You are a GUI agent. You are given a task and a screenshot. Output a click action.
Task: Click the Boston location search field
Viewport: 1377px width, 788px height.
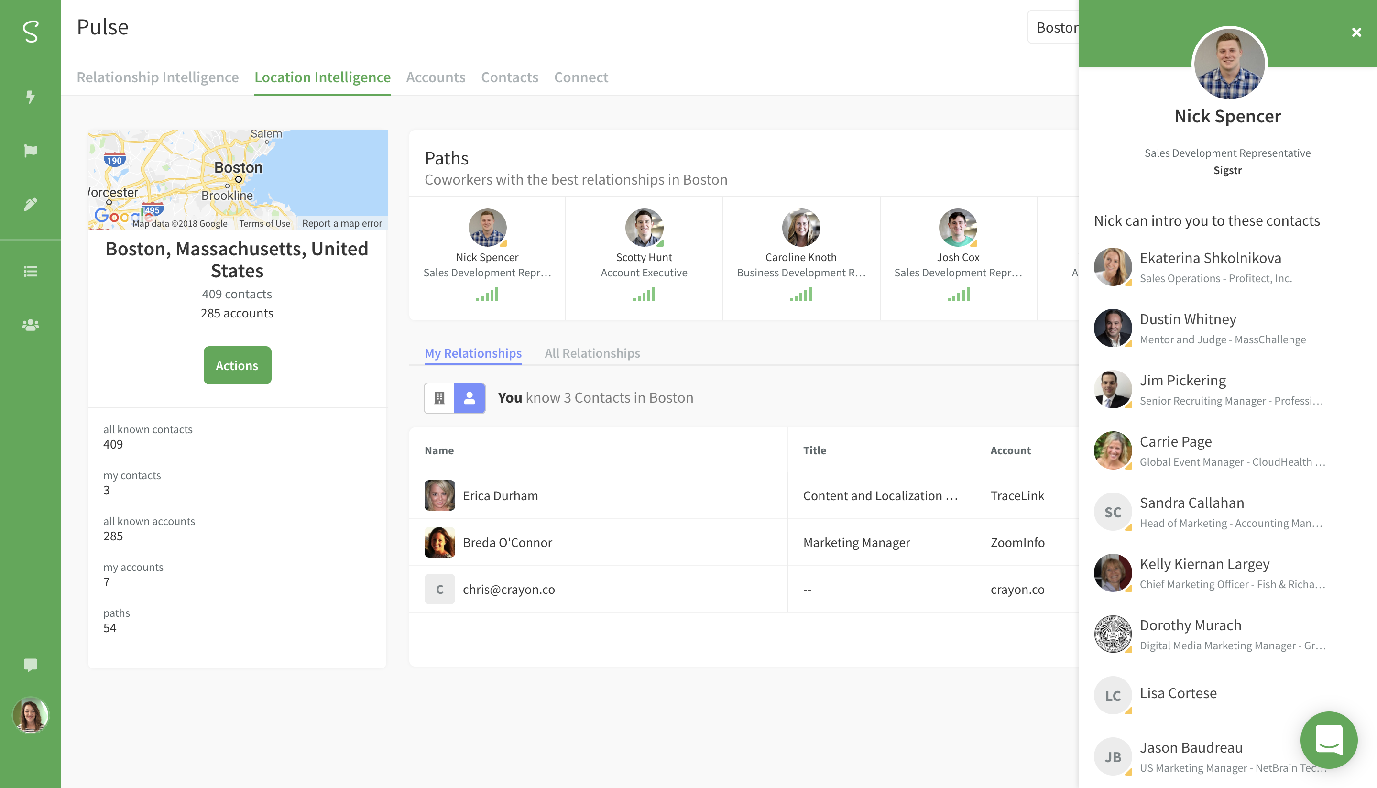pyautogui.click(x=1053, y=27)
